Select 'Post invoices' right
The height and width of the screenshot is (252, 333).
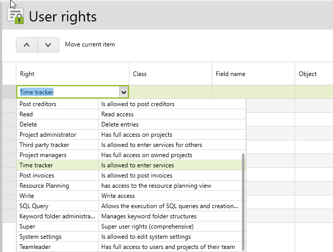tap(37, 175)
